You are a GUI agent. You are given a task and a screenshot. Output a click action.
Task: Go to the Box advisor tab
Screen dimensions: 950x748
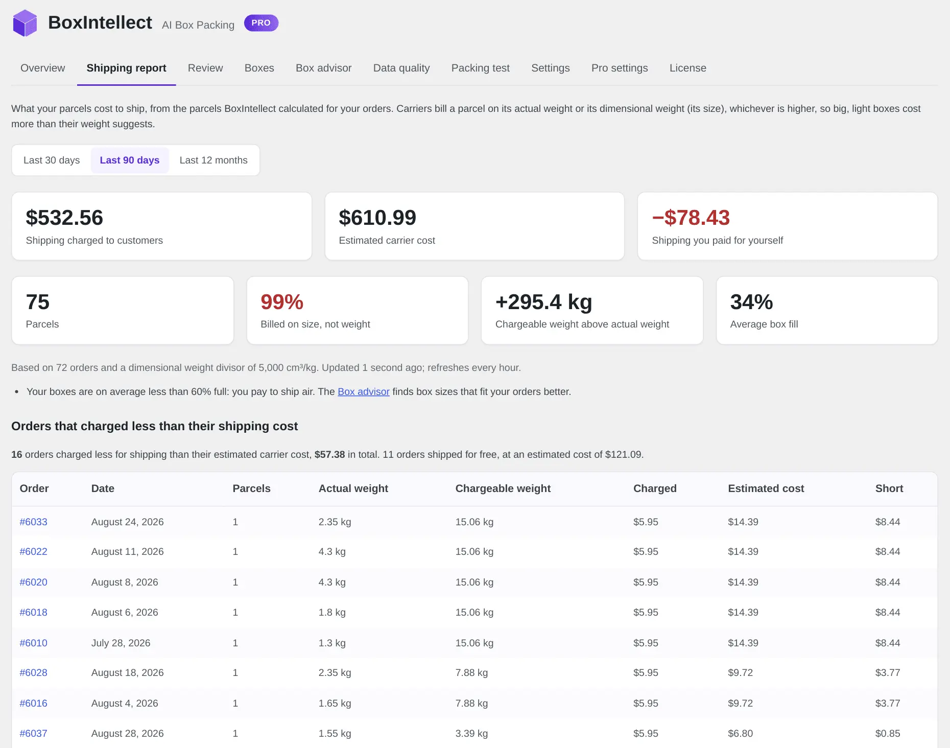coord(324,68)
